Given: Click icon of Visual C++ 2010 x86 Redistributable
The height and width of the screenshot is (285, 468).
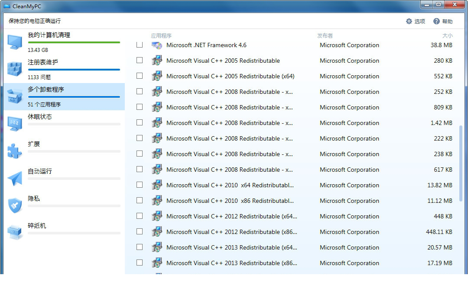Looking at the screenshot, I should click(157, 200).
